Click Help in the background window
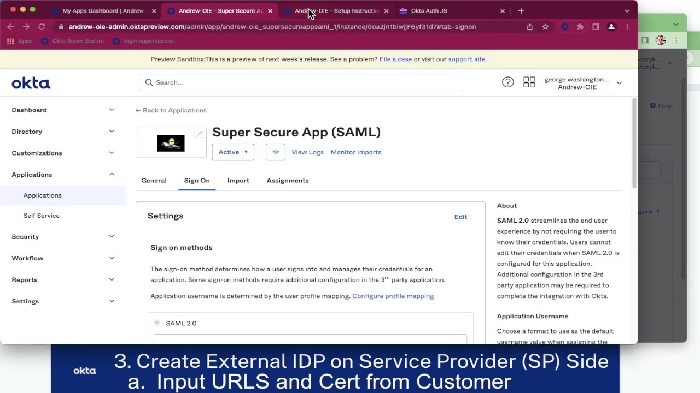700x393 pixels. point(662,106)
